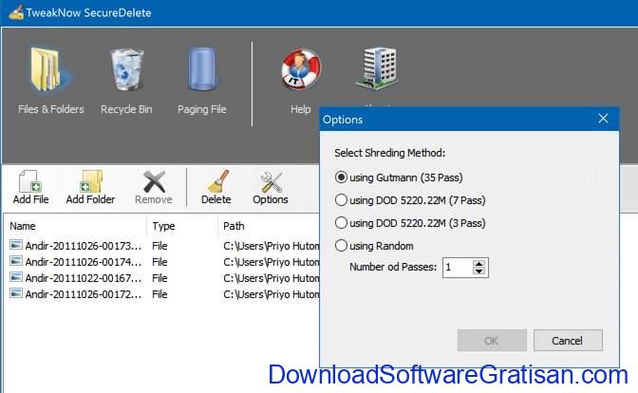Close the Options dialog with X
Screen dimensions: 638x393
pyautogui.click(x=603, y=119)
